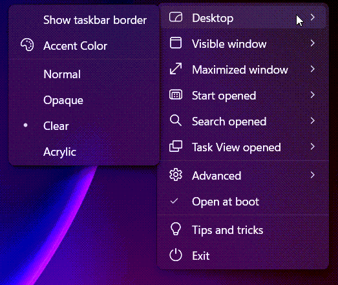Select the Clear style radio dot
This screenshot has width=338, height=285.
tap(25, 125)
